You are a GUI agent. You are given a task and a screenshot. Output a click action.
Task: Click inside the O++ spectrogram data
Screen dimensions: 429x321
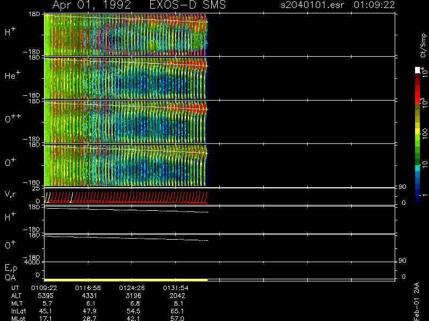[126, 122]
